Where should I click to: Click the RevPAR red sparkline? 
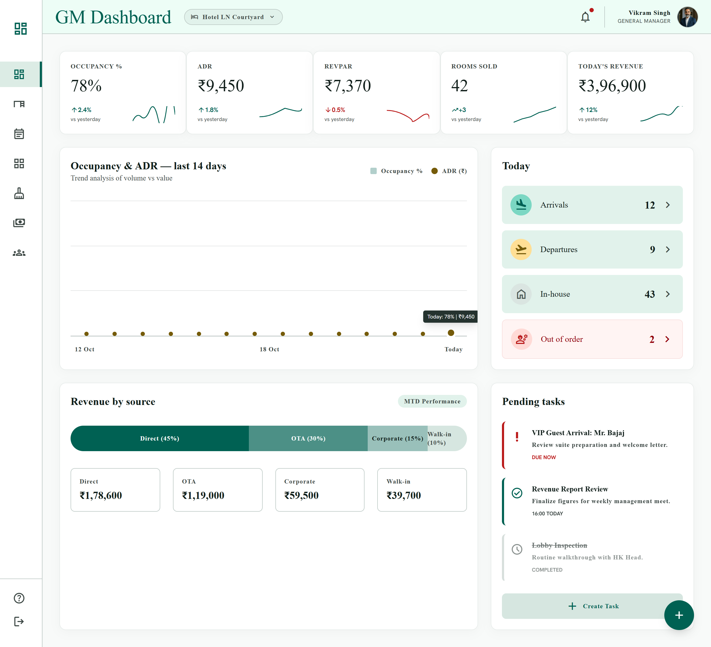coord(408,115)
